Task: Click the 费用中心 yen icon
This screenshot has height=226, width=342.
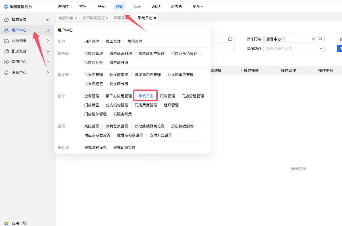Action: tap(6, 62)
